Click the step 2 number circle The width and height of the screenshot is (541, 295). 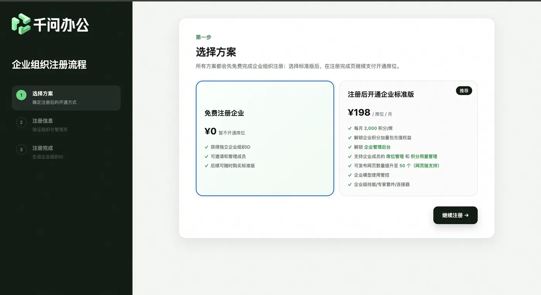21,122
